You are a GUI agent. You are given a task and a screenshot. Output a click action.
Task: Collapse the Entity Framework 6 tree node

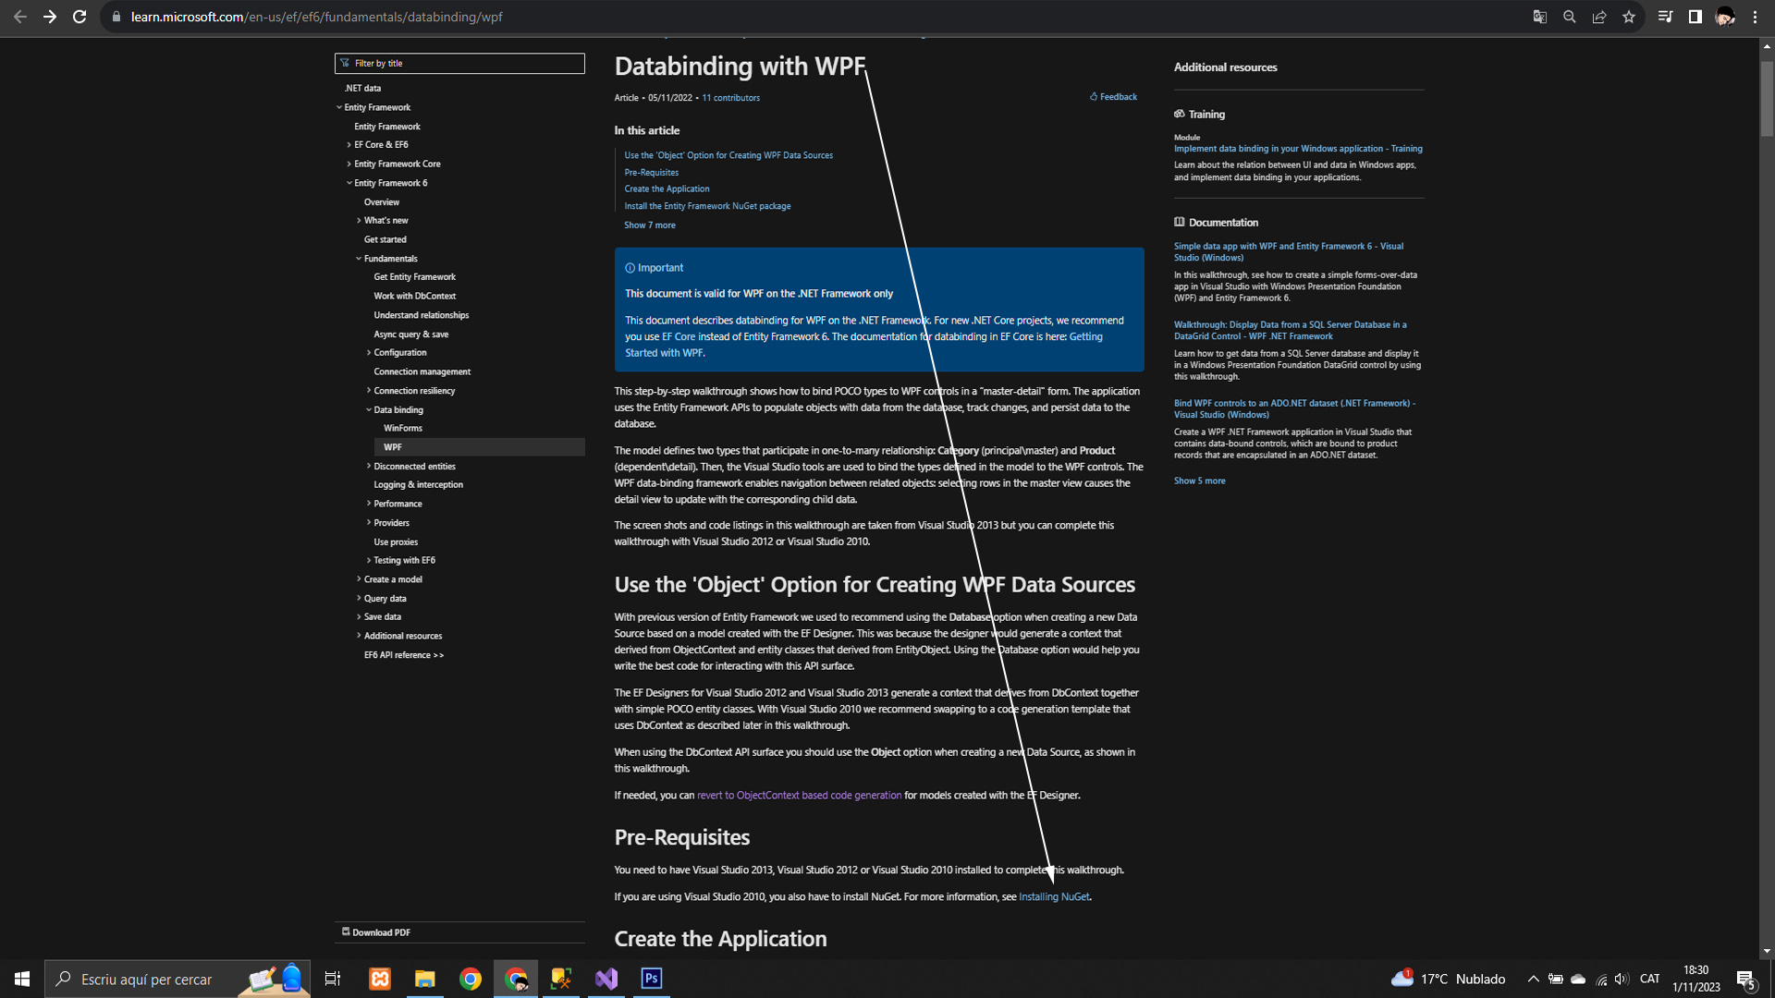tap(349, 183)
